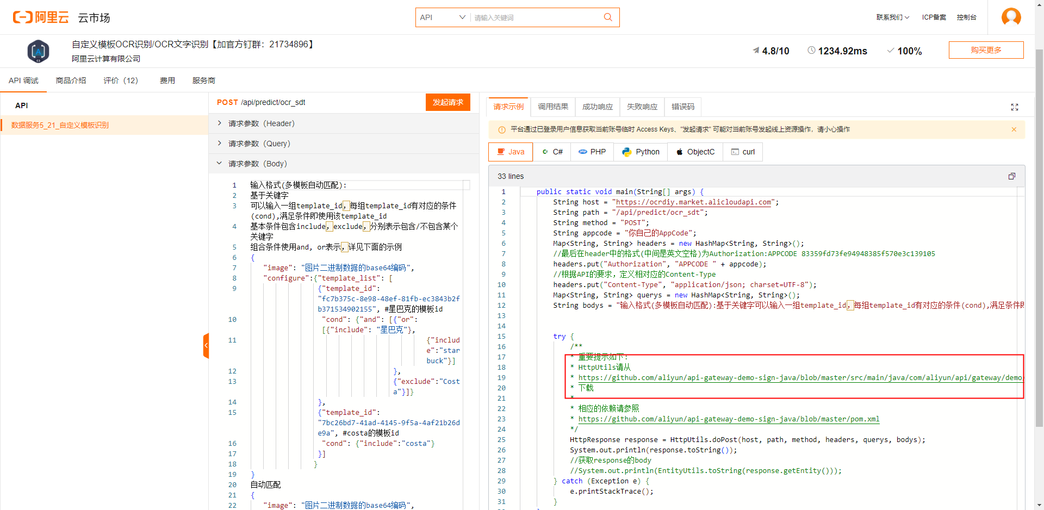Switch to API 调试 tab
Viewport: 1044px width, 510px height.
(23, 80)
